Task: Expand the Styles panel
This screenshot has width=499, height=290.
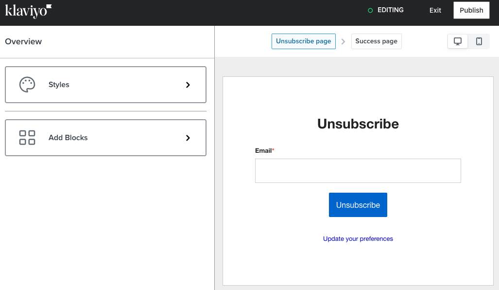Action: coord(105,84)
